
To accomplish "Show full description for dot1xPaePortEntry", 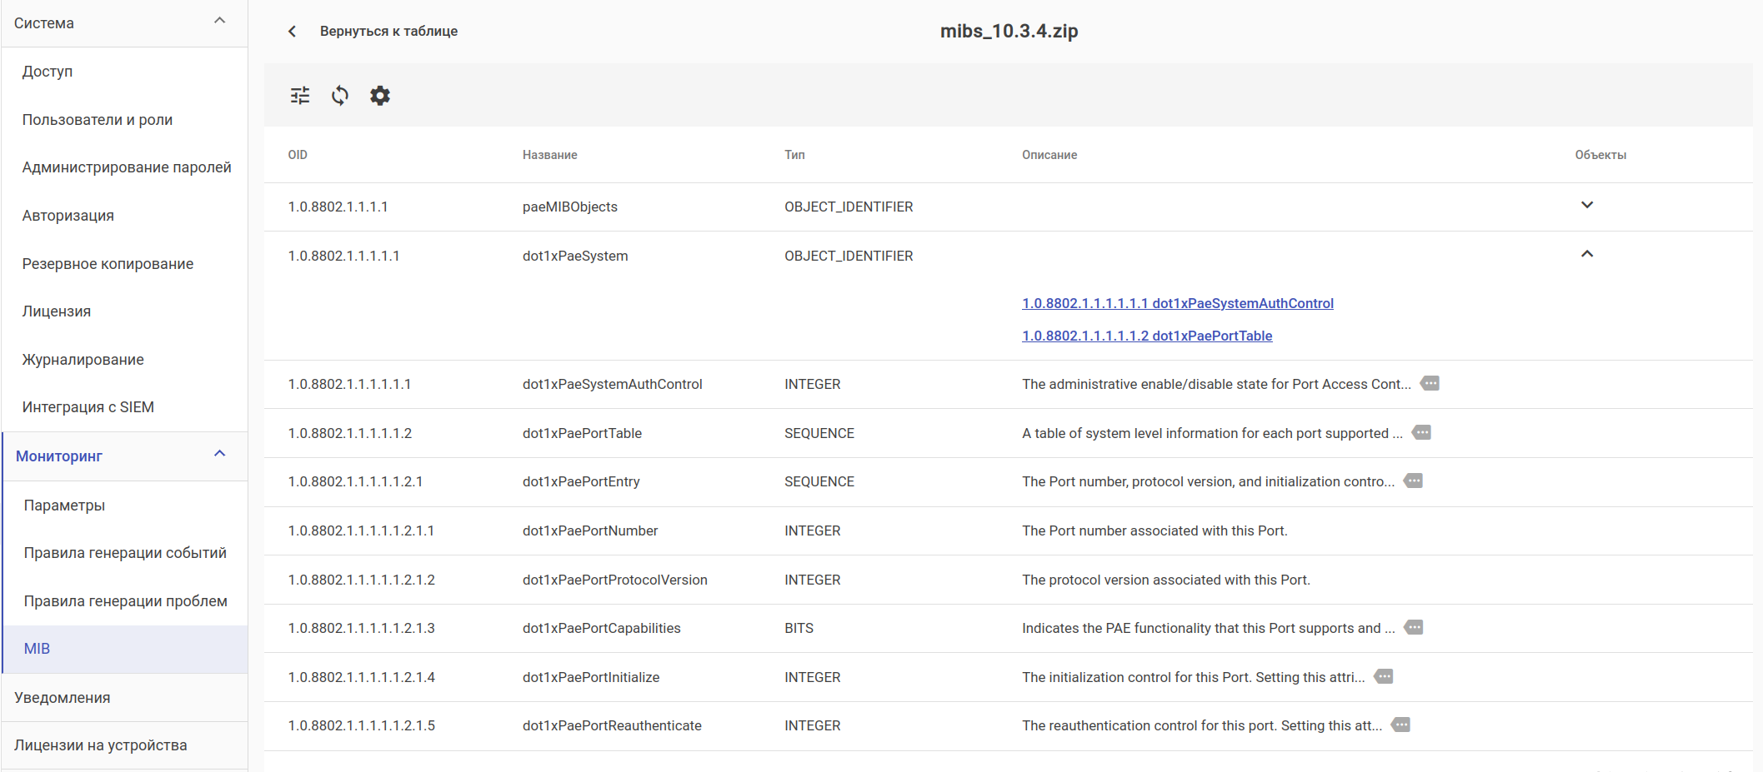I will [1414, 481].
